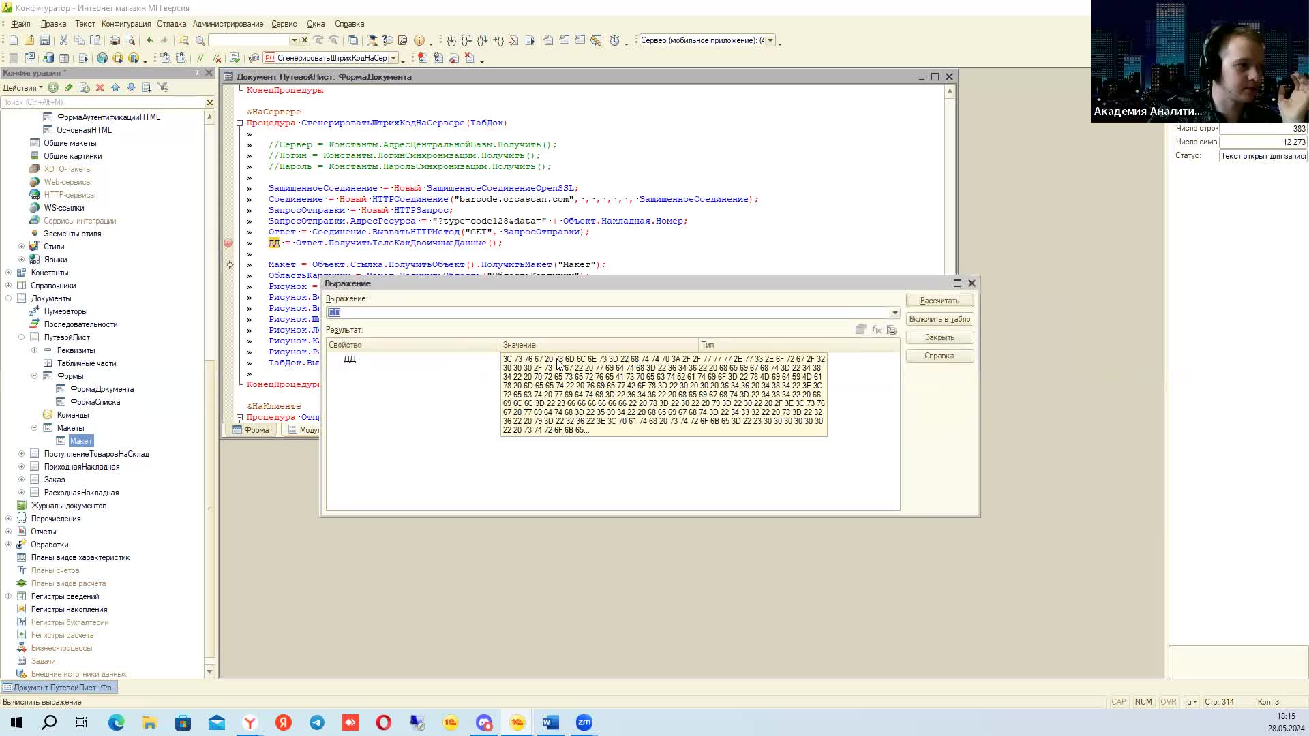Click the code editor scroll-up arrow
This screenshot has width=1309, height=736.
[x=950, y=91]
